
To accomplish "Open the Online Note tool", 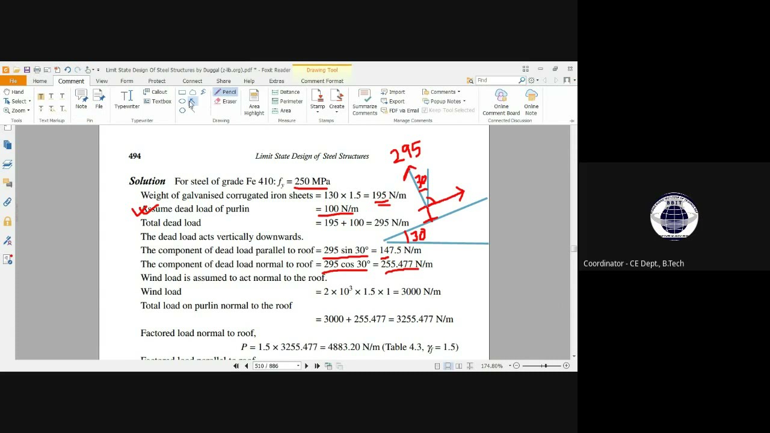I will tap(531, 102).
